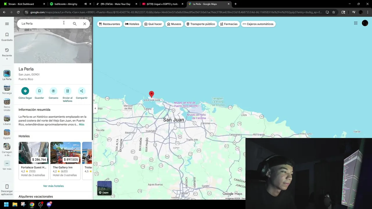Click the Cercano nearby button

53,93
